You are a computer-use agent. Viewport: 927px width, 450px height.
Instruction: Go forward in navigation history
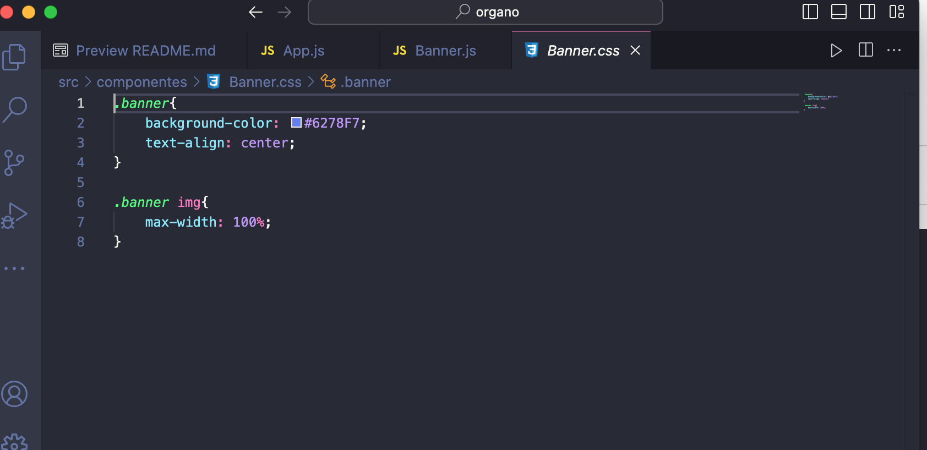285,12
